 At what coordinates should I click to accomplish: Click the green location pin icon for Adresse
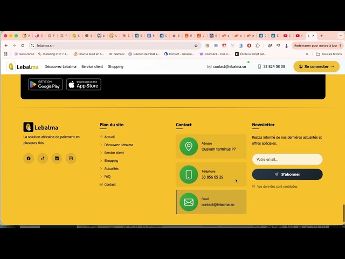(189, 146)
